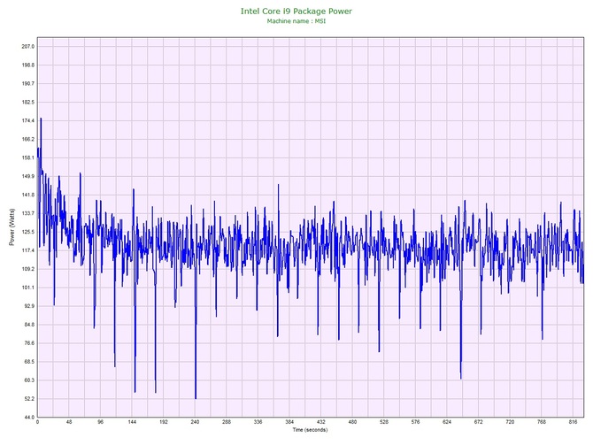Click the 52.2 power axis tick label
Screen dimensions: 593x445
coord(27,398)
